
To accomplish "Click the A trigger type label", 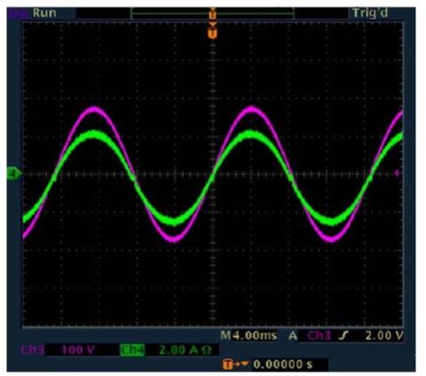I will [293, 336].
